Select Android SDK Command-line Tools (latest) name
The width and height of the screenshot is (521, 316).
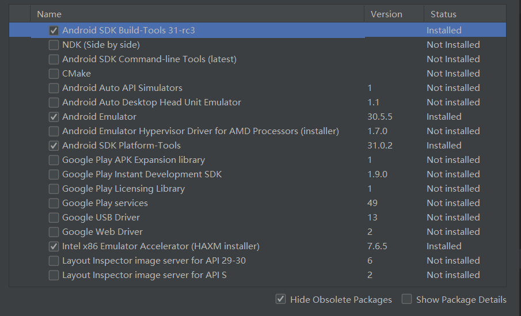(150, 59)
